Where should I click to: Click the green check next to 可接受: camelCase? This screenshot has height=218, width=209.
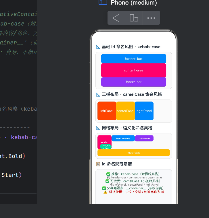[107, 181]
